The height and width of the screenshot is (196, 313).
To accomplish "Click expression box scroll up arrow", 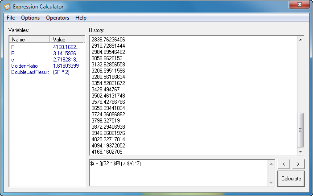I will click(x=271, y=164).
